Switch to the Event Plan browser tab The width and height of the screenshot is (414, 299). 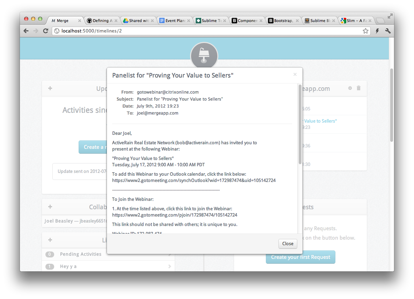tap(173, 21)
